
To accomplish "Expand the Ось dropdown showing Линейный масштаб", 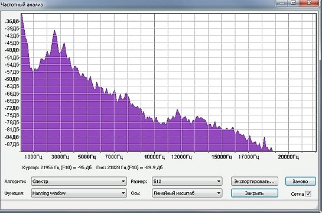I will pyautogui.click(x=187, y=193).
